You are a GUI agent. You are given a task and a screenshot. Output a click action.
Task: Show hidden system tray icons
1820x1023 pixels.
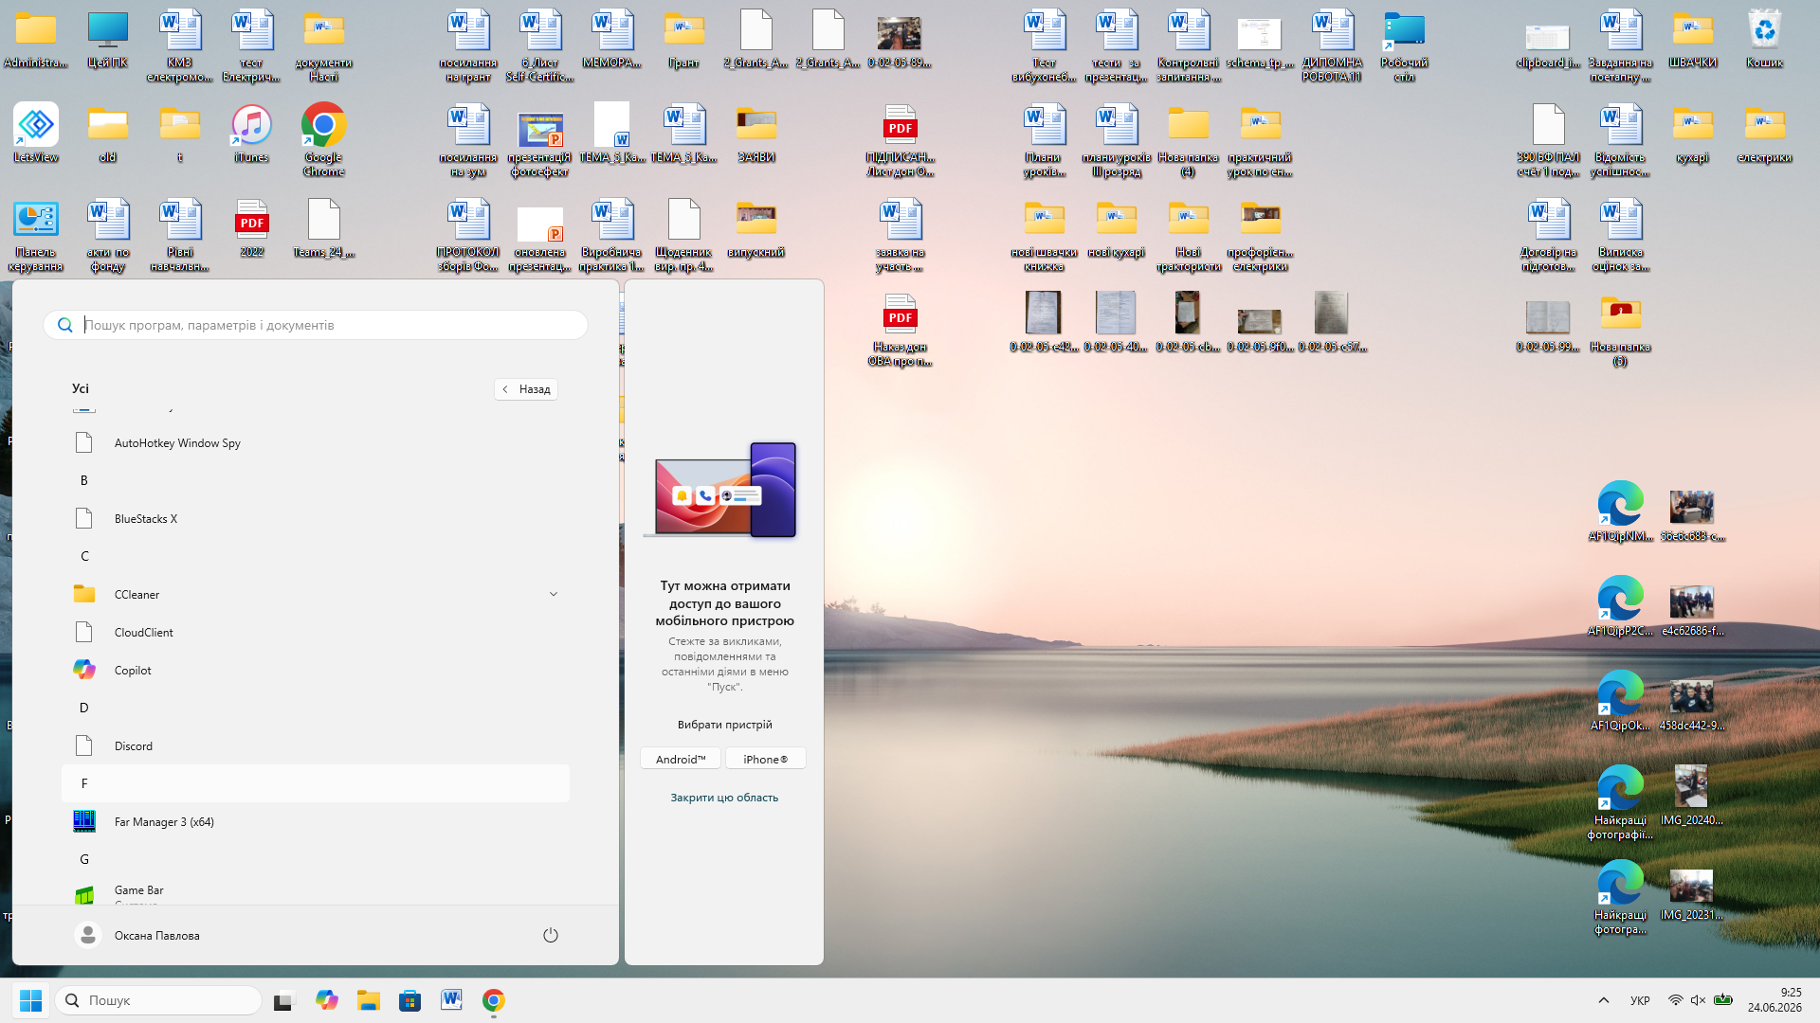click(1604, 1000)
